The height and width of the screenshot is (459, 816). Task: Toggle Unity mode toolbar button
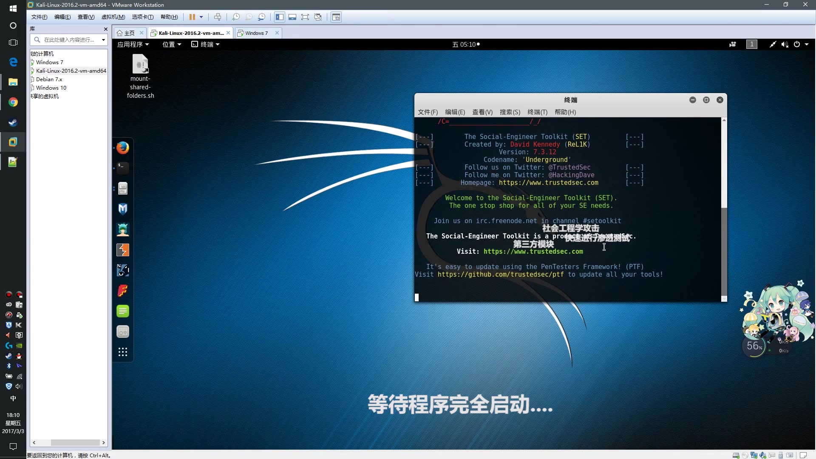point(318,17)
